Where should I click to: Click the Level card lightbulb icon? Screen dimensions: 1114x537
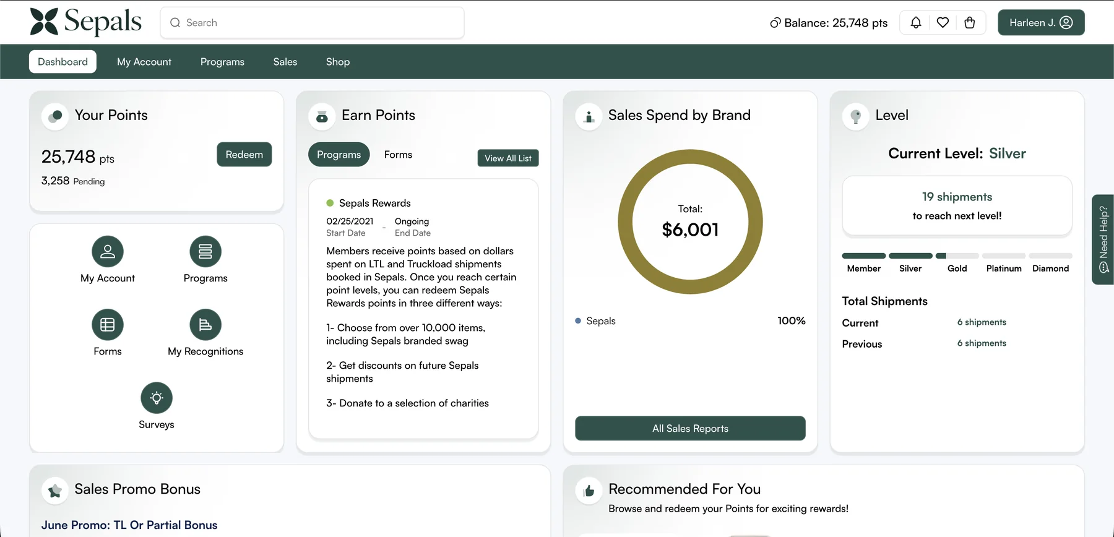(x=856, y=116)
